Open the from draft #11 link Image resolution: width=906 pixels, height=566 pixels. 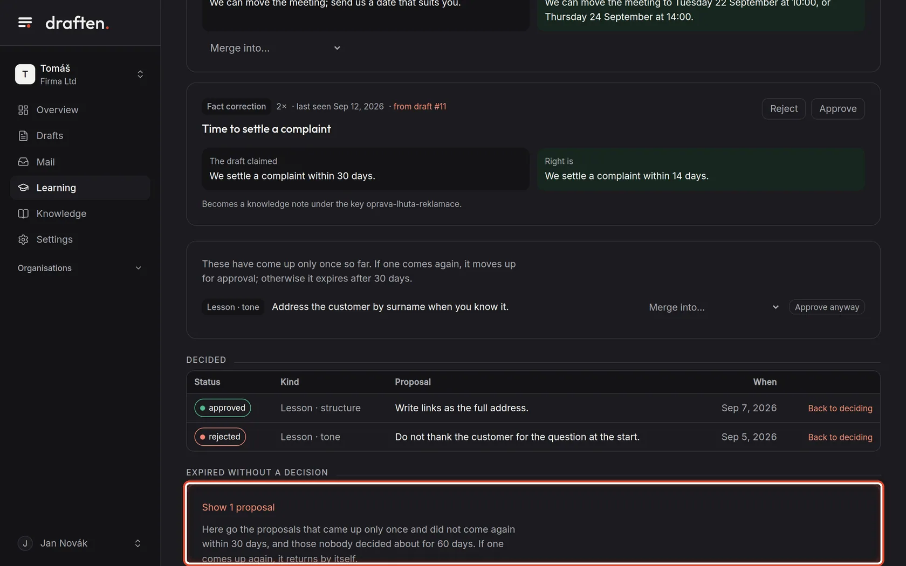pos(420,107)
